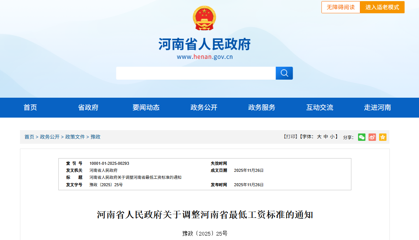Click the search magnifier button

(284, 73)
